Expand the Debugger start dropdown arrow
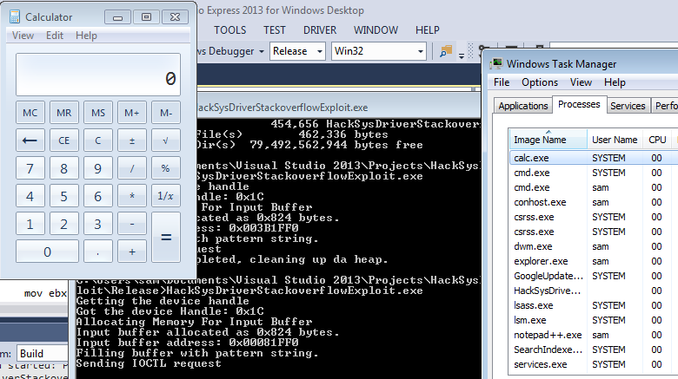The image size is (678, 379). tap(262, 51)
